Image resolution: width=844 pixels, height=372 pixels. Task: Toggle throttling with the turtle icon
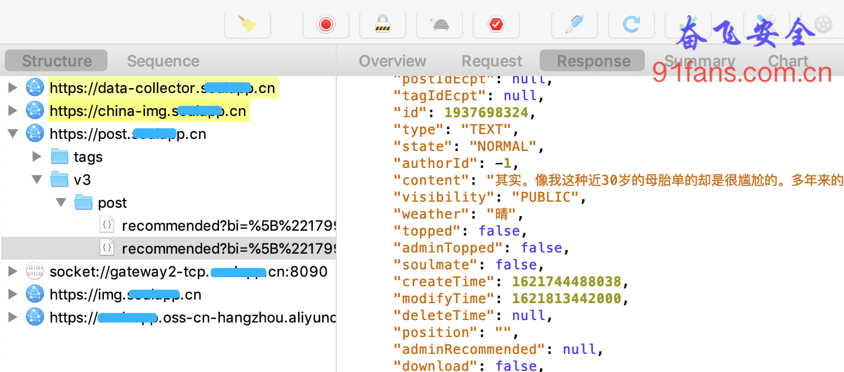pos(440,24)
